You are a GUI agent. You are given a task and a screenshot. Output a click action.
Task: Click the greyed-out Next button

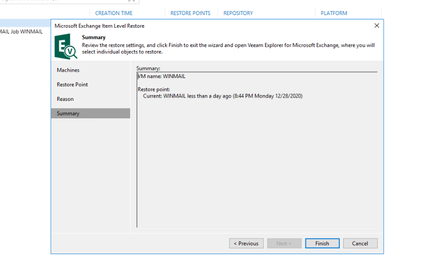coord(284,243)
